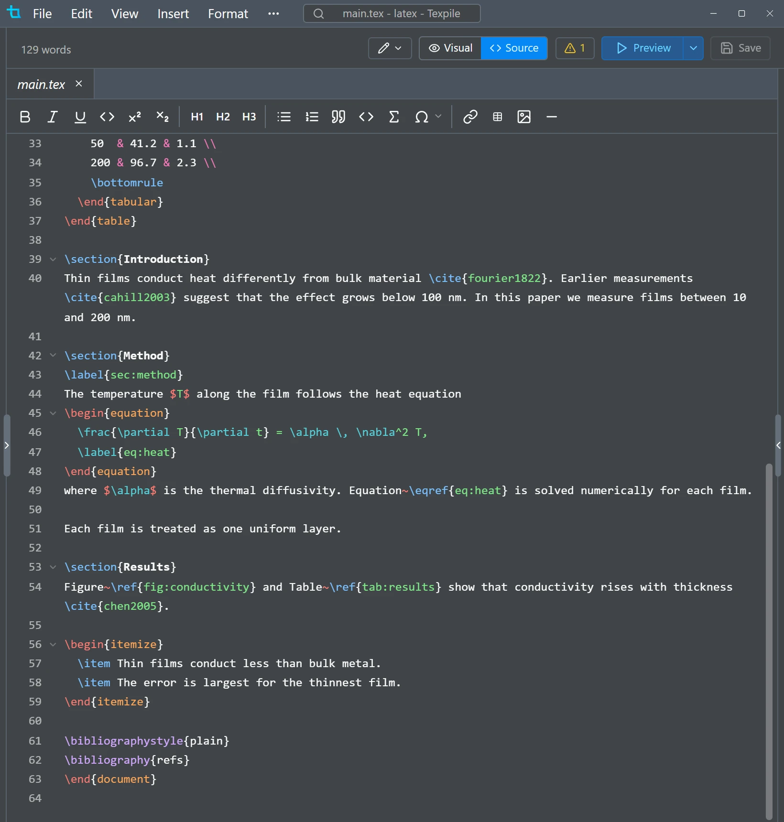Open the Format menu
Image resolution: width=784 pixels, height=822 pixels.
coord(228,13)
